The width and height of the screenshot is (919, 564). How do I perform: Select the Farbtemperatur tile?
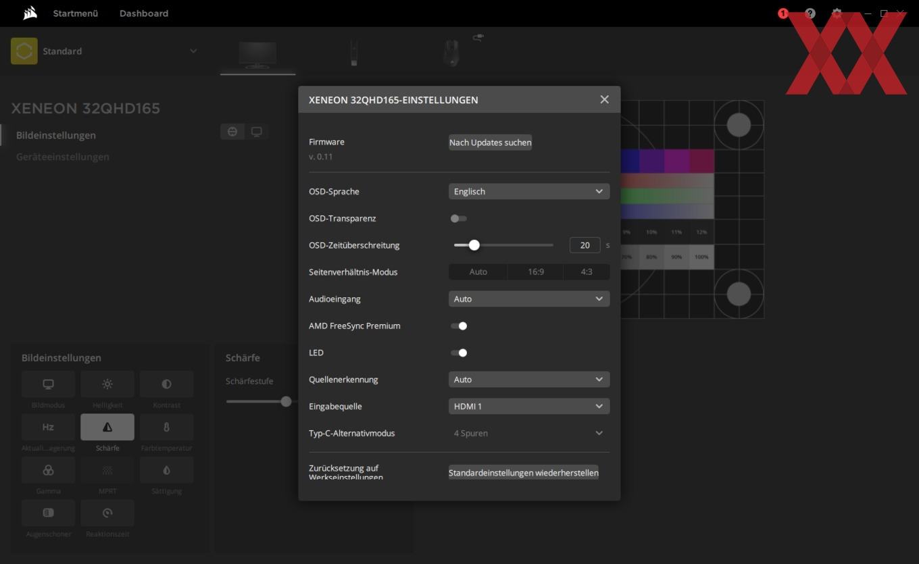[166, 427]
